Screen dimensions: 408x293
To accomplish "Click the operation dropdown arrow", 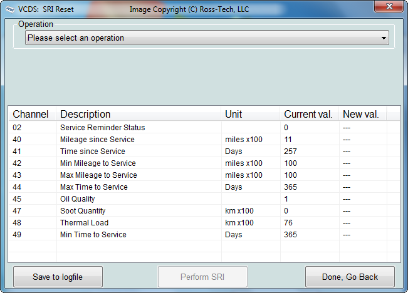I will click(x=384, y=38).
